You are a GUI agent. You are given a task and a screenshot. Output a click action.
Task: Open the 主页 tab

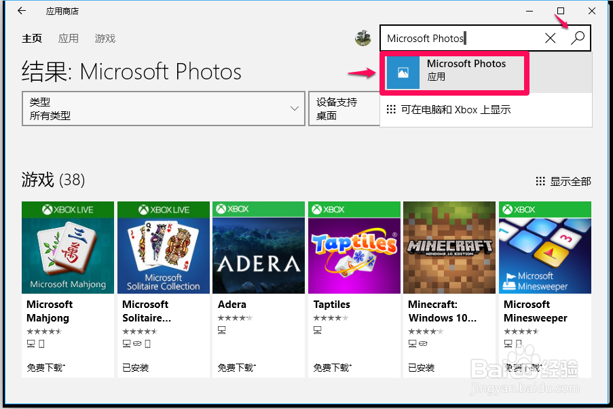pyautogui.click(x=32, y=38)
